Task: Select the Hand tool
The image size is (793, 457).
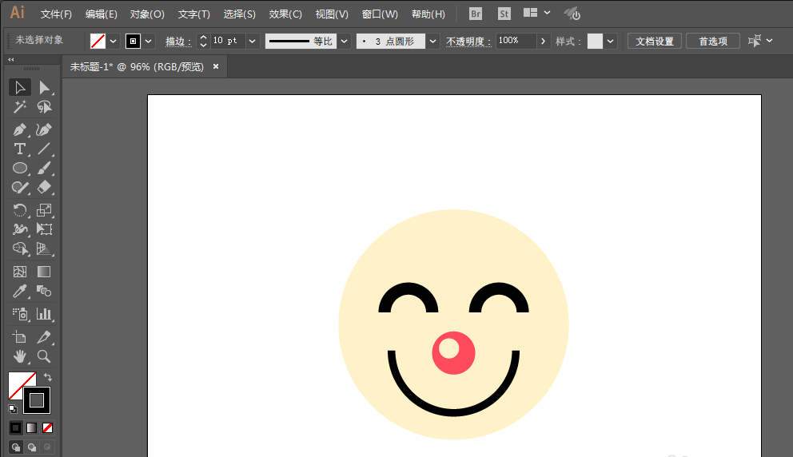Action: click(20, 356)
